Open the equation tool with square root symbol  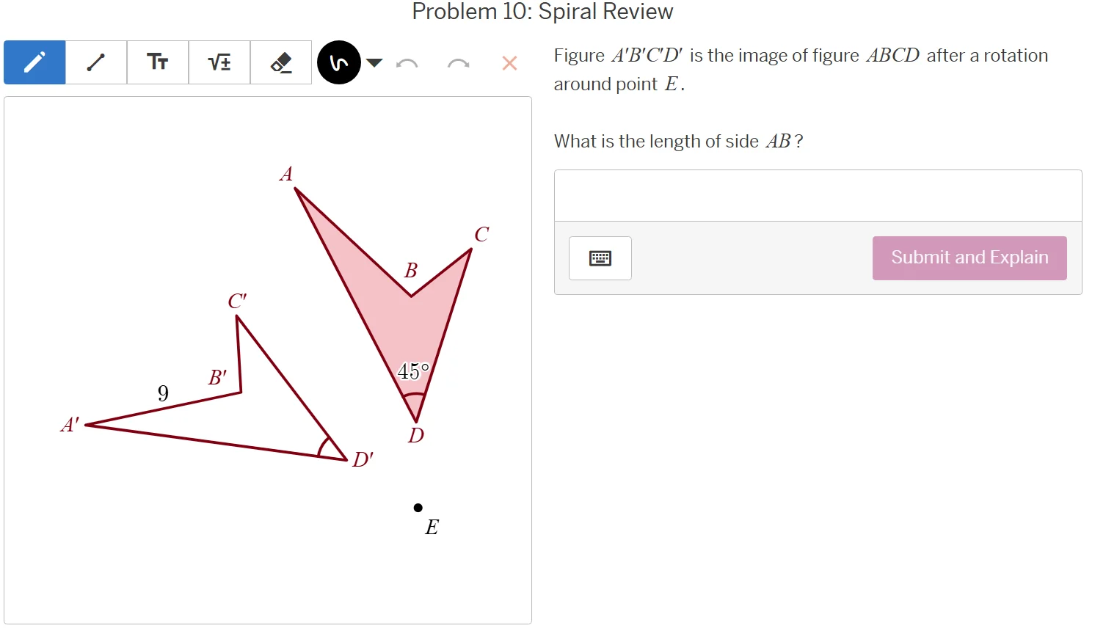[219, 62]
